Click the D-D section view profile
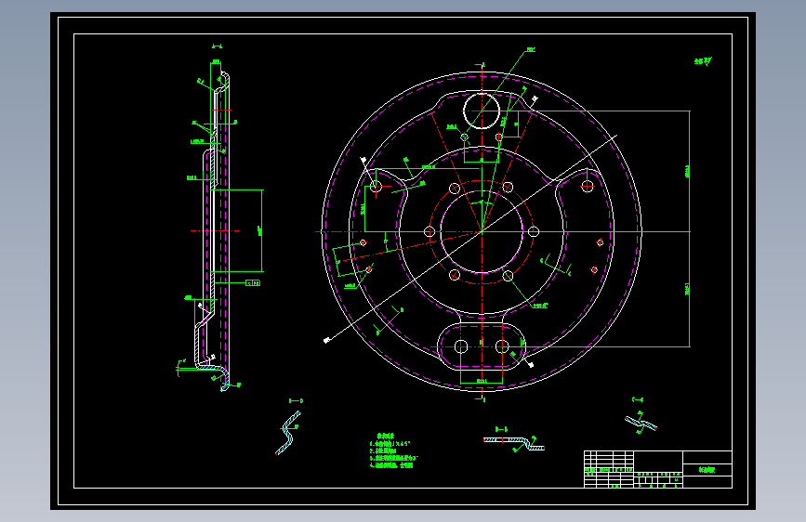 (288, 433)
